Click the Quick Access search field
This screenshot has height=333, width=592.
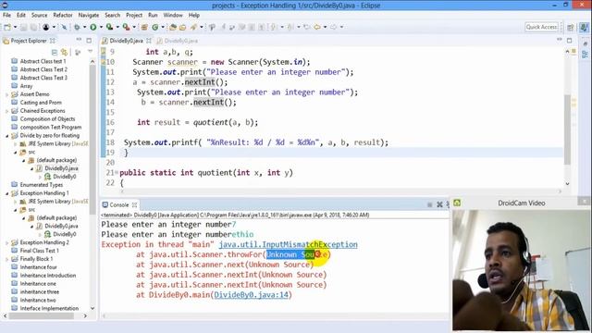pyautogui.click(x=541, y=27)
